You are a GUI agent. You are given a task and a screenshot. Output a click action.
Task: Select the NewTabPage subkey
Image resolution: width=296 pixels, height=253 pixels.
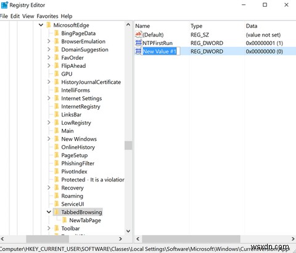pos(85,220)
